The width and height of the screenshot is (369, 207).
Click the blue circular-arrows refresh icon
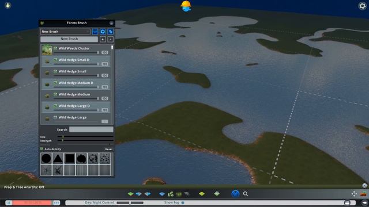coord(103,32)
